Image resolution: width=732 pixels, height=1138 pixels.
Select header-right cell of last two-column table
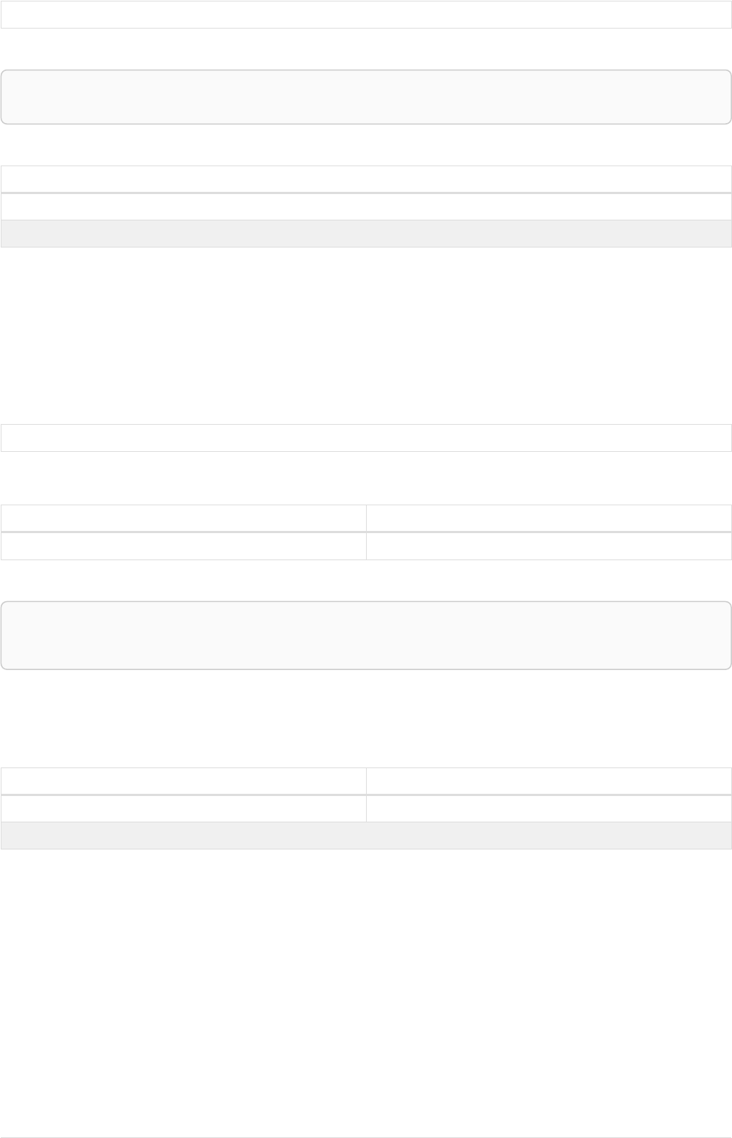[549, 781]
